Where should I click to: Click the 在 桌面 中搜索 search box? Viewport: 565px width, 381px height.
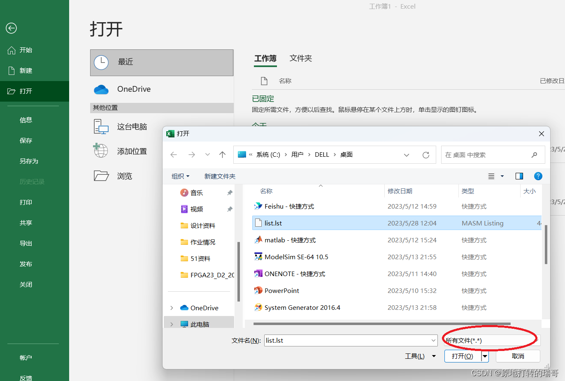click(x=493, y=155)
